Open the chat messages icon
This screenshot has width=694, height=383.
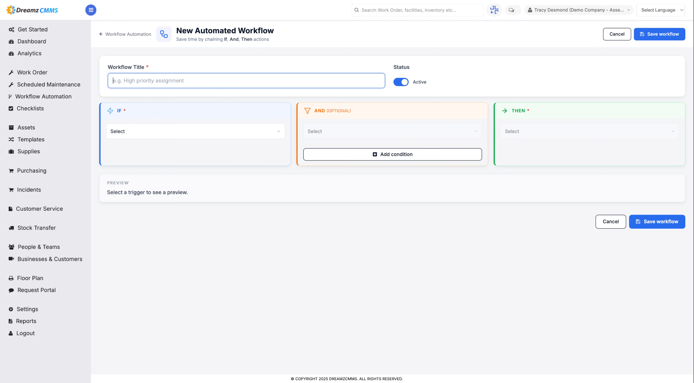(511, 10)
